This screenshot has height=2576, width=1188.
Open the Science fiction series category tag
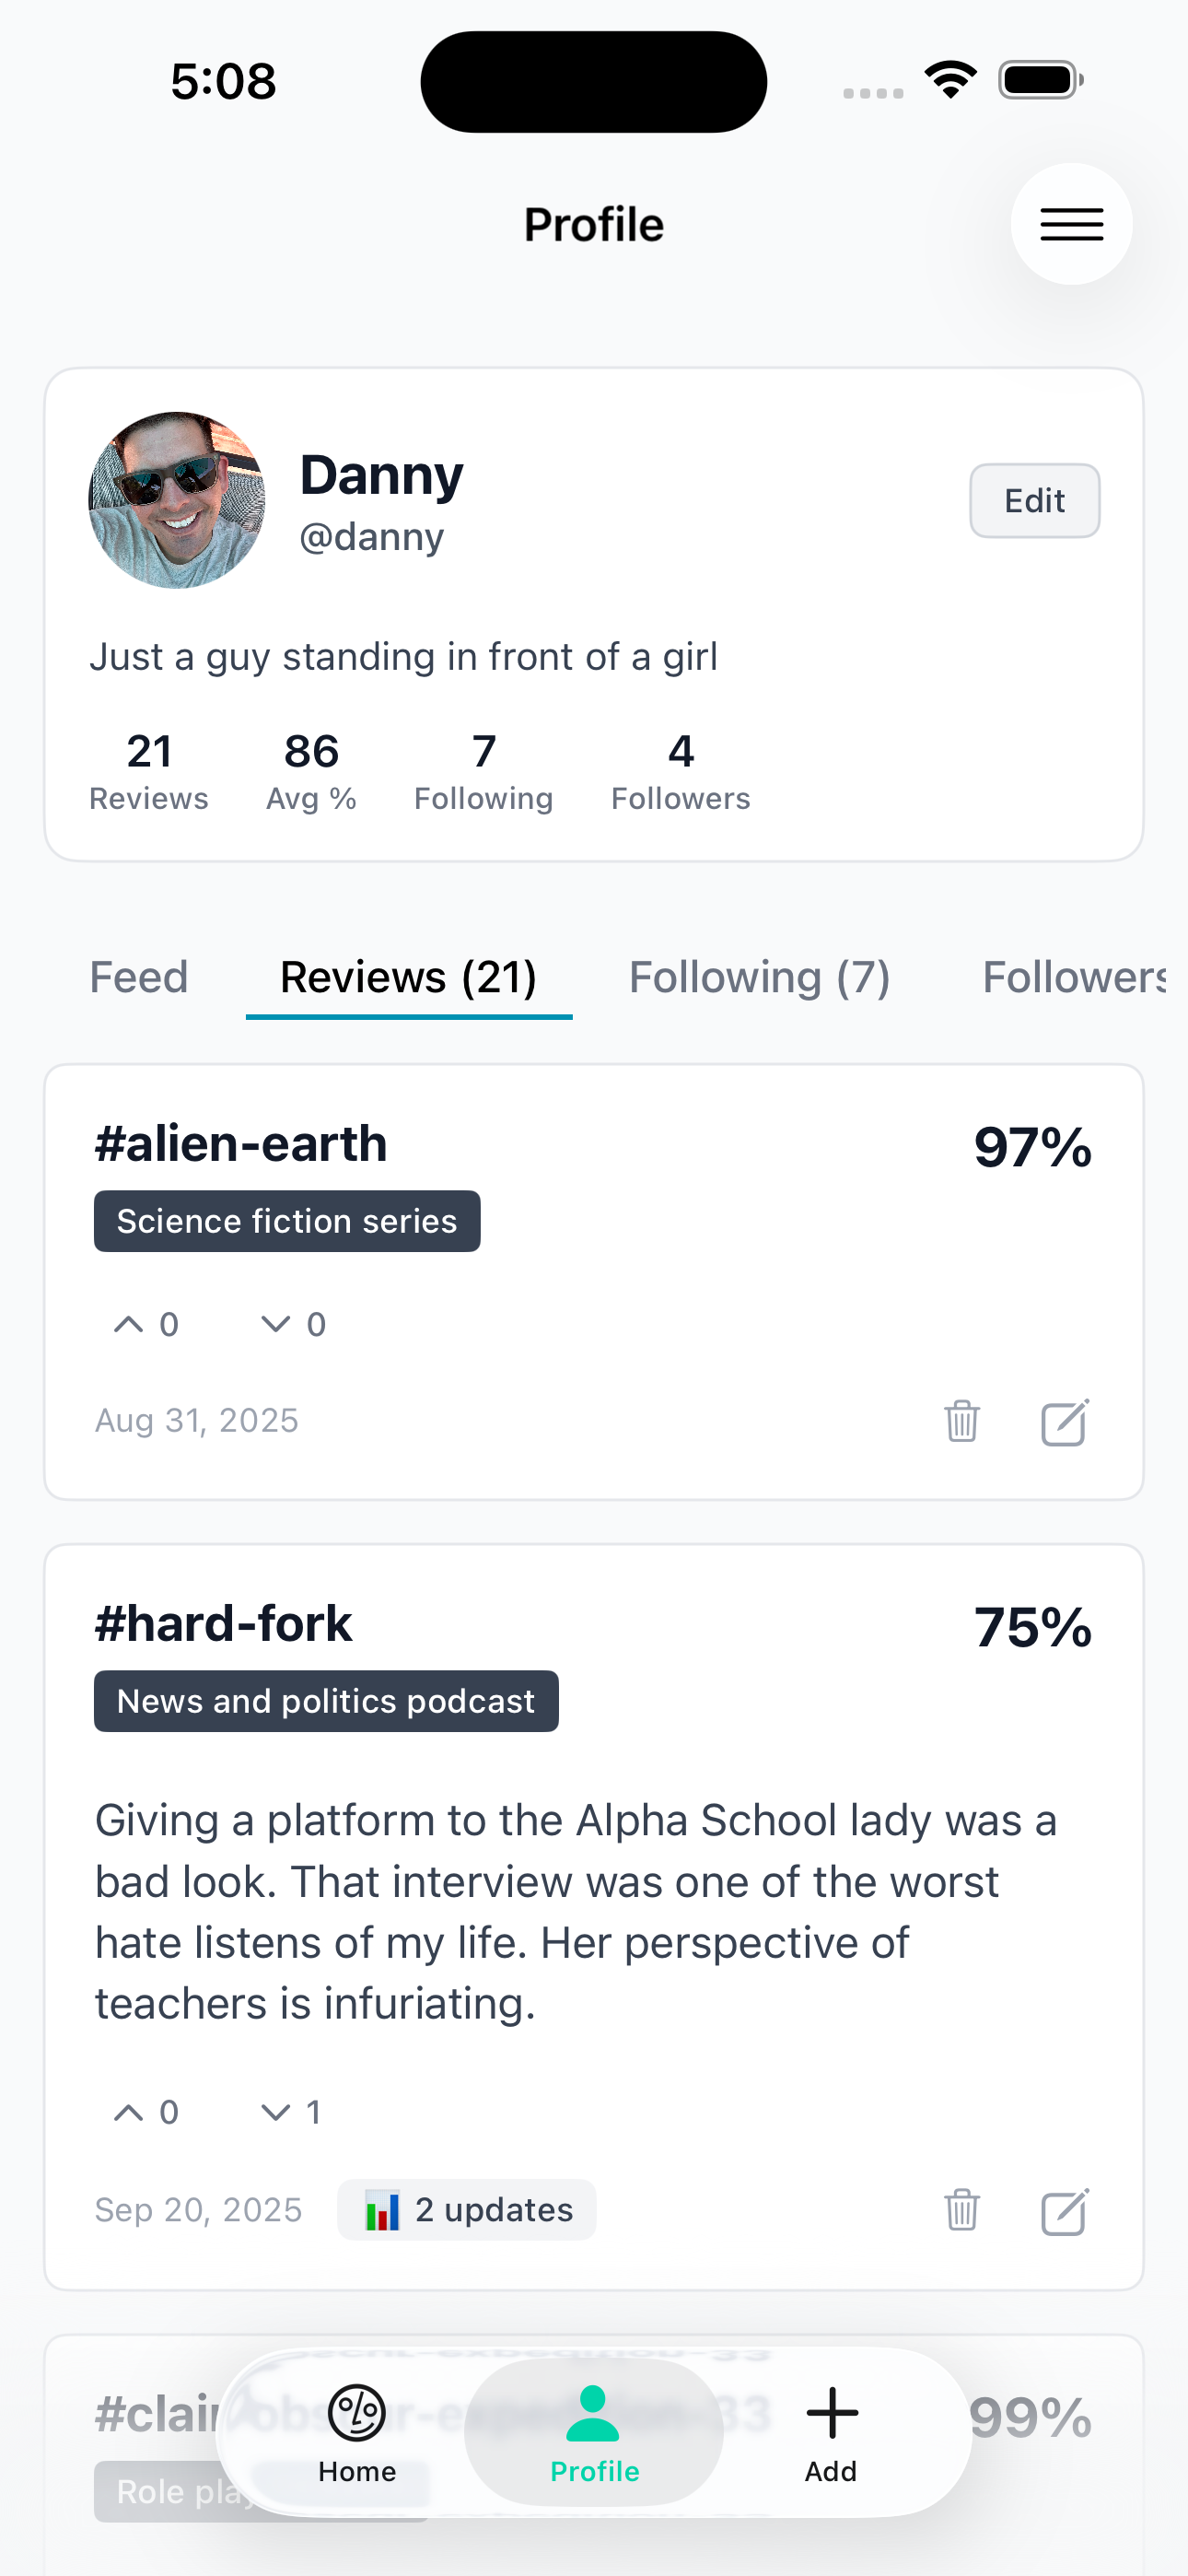click(287, 1221)
